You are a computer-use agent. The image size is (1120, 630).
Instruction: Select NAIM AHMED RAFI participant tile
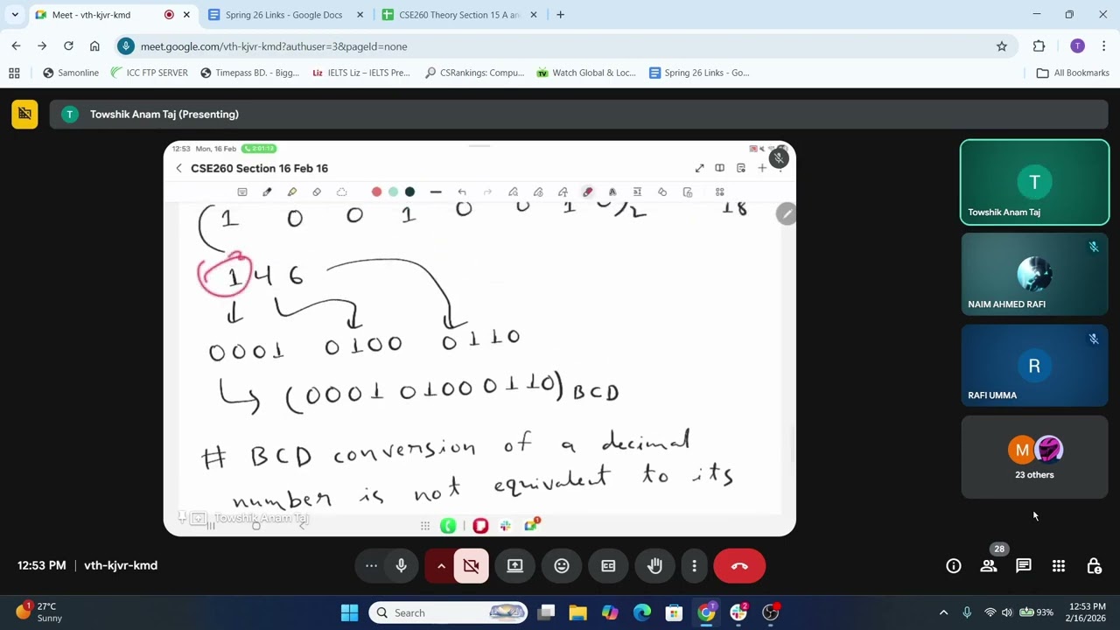1034,274
